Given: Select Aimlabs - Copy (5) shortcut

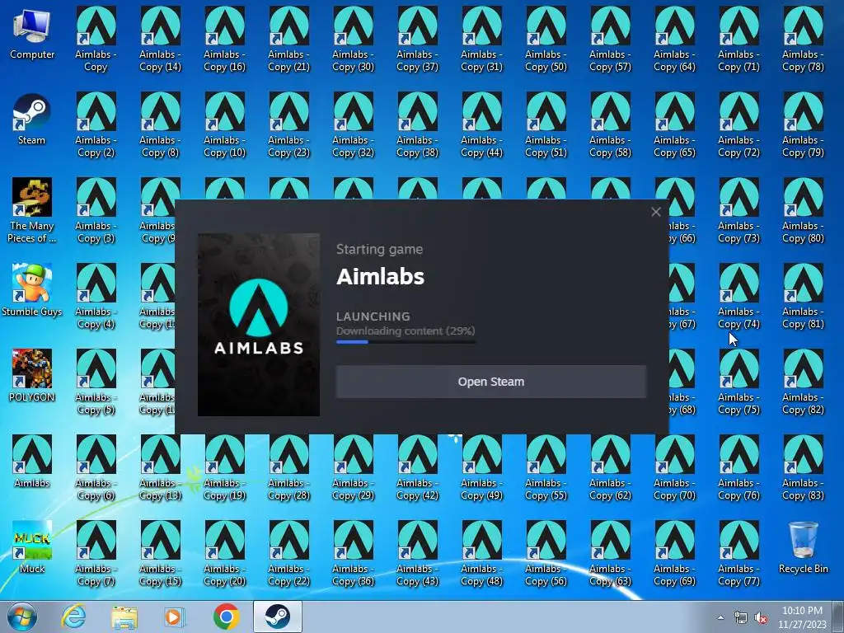Looking at the screenshot, I should (96, 382).
